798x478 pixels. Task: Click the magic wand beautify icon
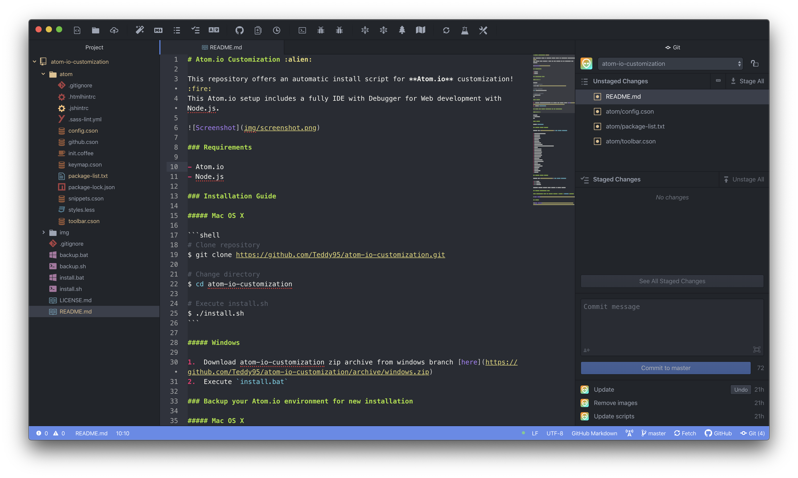click(x=140, y=30)
